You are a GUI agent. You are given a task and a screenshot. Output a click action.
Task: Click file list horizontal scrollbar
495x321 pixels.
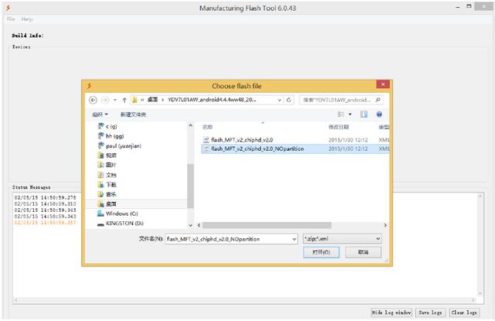pyautogui.click(x=267, y=225)
